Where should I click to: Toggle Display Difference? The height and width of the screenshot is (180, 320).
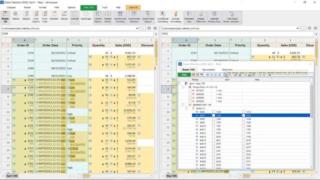click(201, 17)
